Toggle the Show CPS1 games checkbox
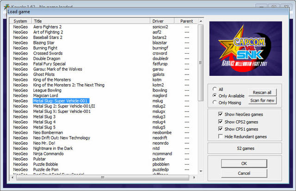Image resolution: width=296 pixels, height=191 pixels. point(221,129)
